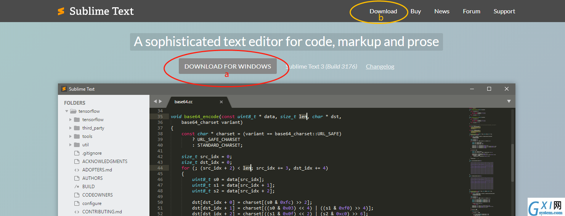The width and height of the screenshot is (565, 216).
Task: Open ADOPTERS.md in sidebar
Action: coord(97,170)
